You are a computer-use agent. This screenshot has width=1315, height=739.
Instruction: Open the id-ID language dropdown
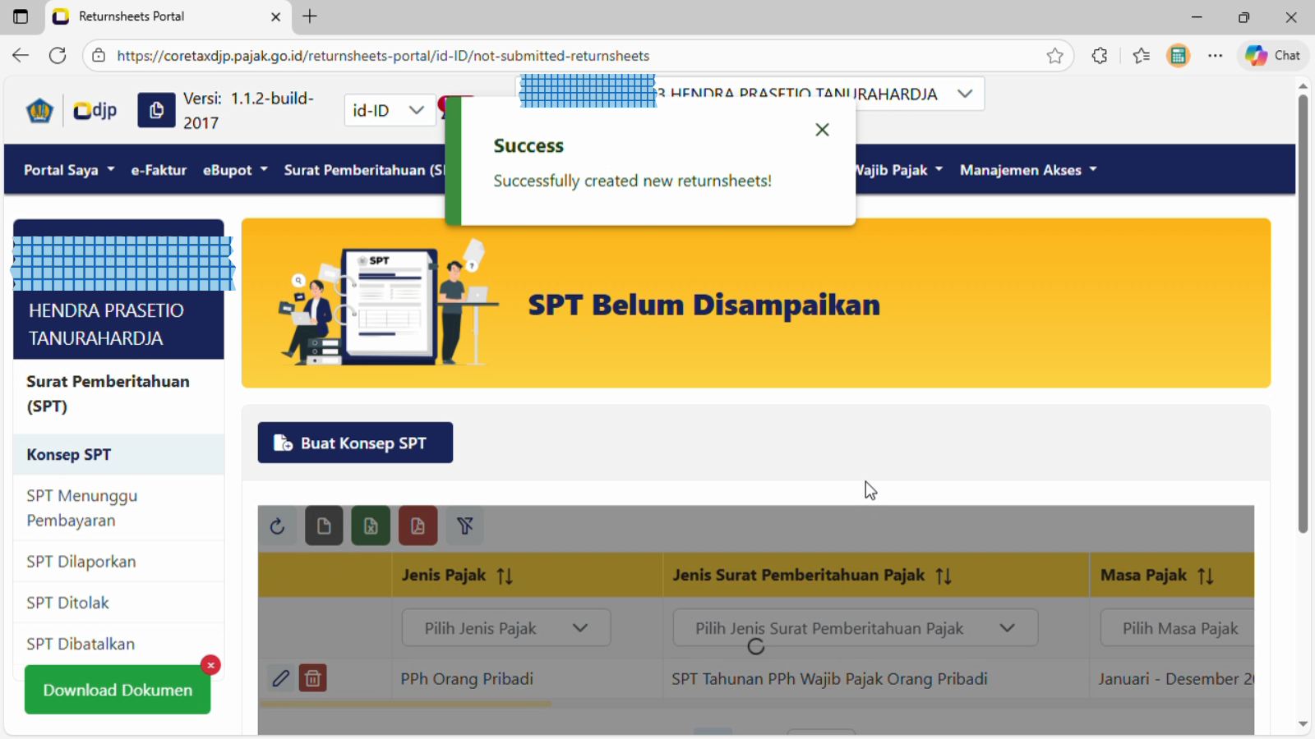[388, 110]
